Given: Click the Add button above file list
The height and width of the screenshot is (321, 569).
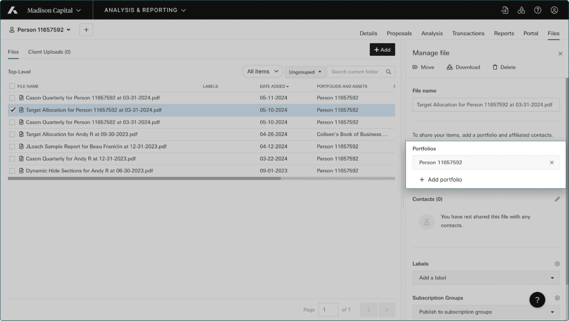Looking at the screenshot, I should pyautogui.click(x=382, y=50).
